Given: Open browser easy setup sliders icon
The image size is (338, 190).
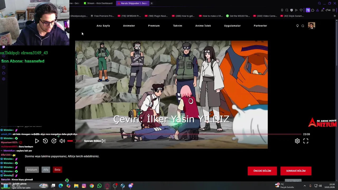Looking at the screenshot, I should coord(334,10).
